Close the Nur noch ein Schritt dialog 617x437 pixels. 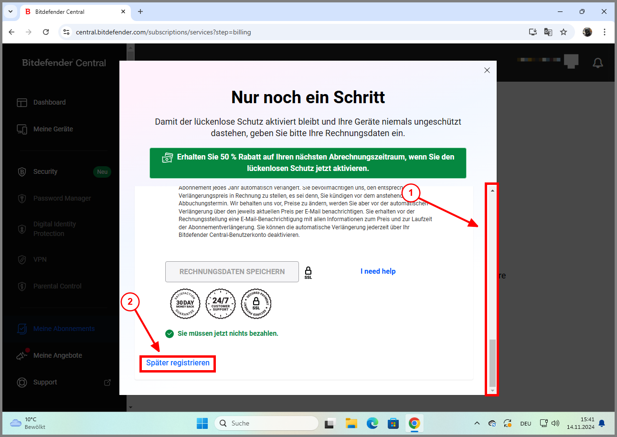[x=487, y=70]
